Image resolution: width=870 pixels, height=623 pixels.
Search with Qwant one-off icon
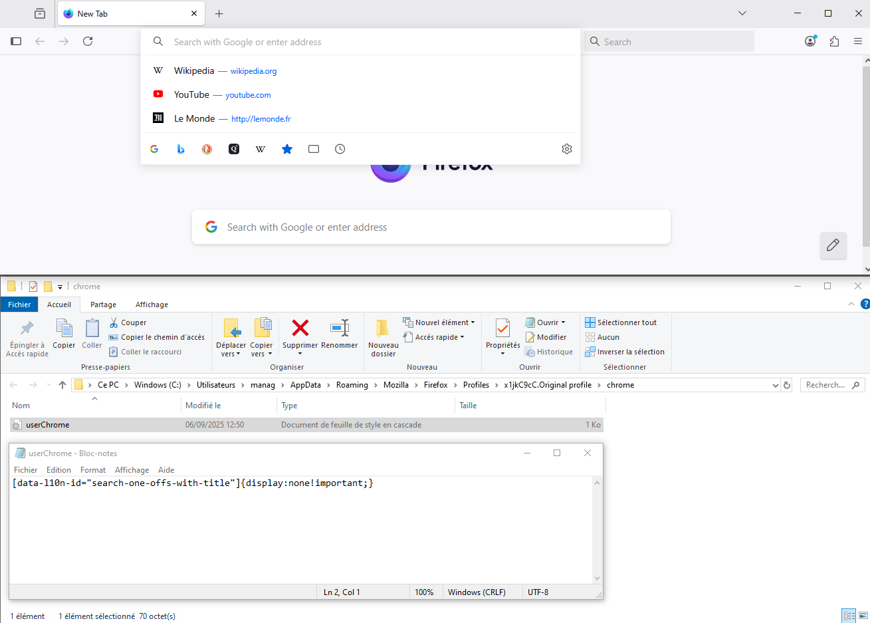point(234,149)
